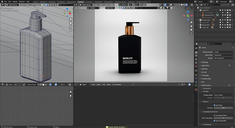Enable Use Tiling checkbox
The height and width of the screenshot is (128, 235).
pyautogui.click(x=214, y=105)
